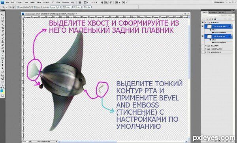Select the History Brush tool
237x143 pixels.
point(3,45)
